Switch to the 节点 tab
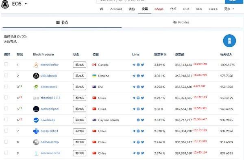 pos(62,22)
